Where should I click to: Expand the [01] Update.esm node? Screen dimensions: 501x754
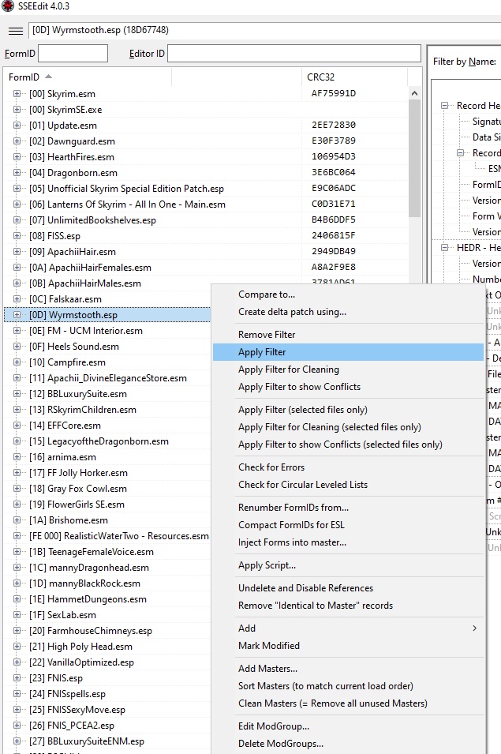(x=17, y=125)
